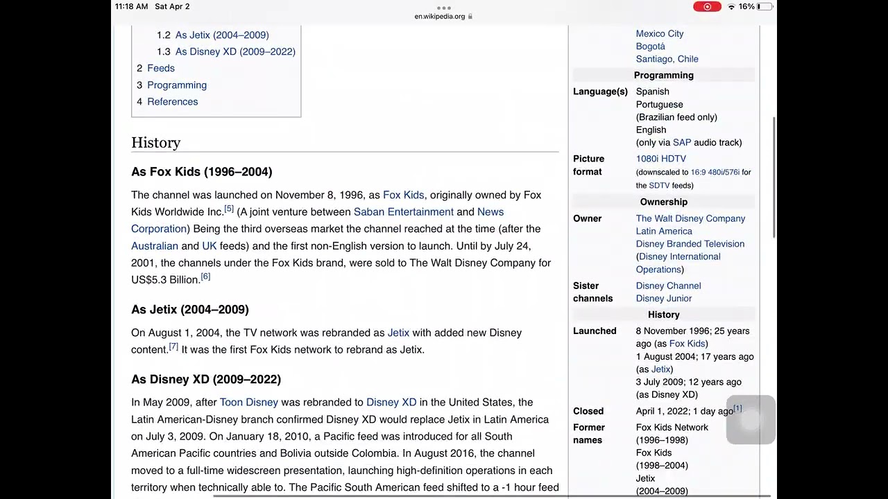Click the Programming infobox header

(x=664, y=75)
